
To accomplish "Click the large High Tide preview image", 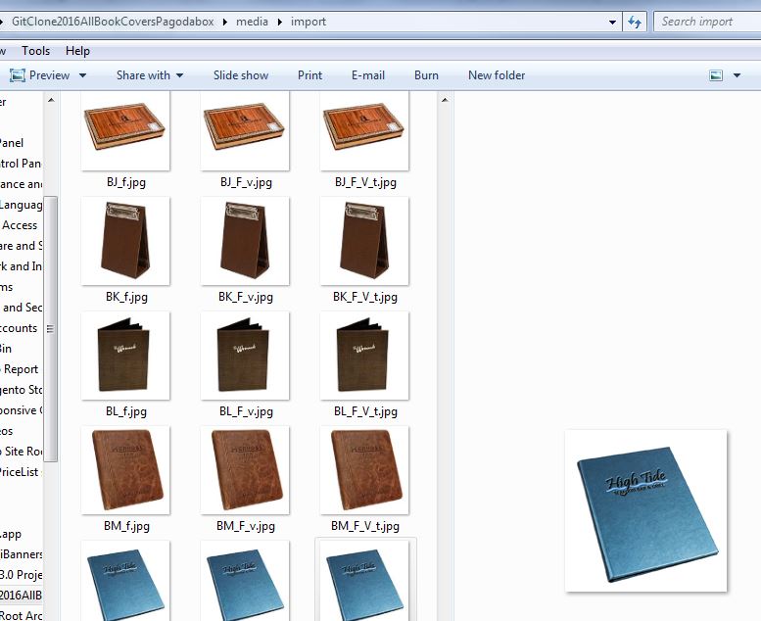I will pos(646,510).
